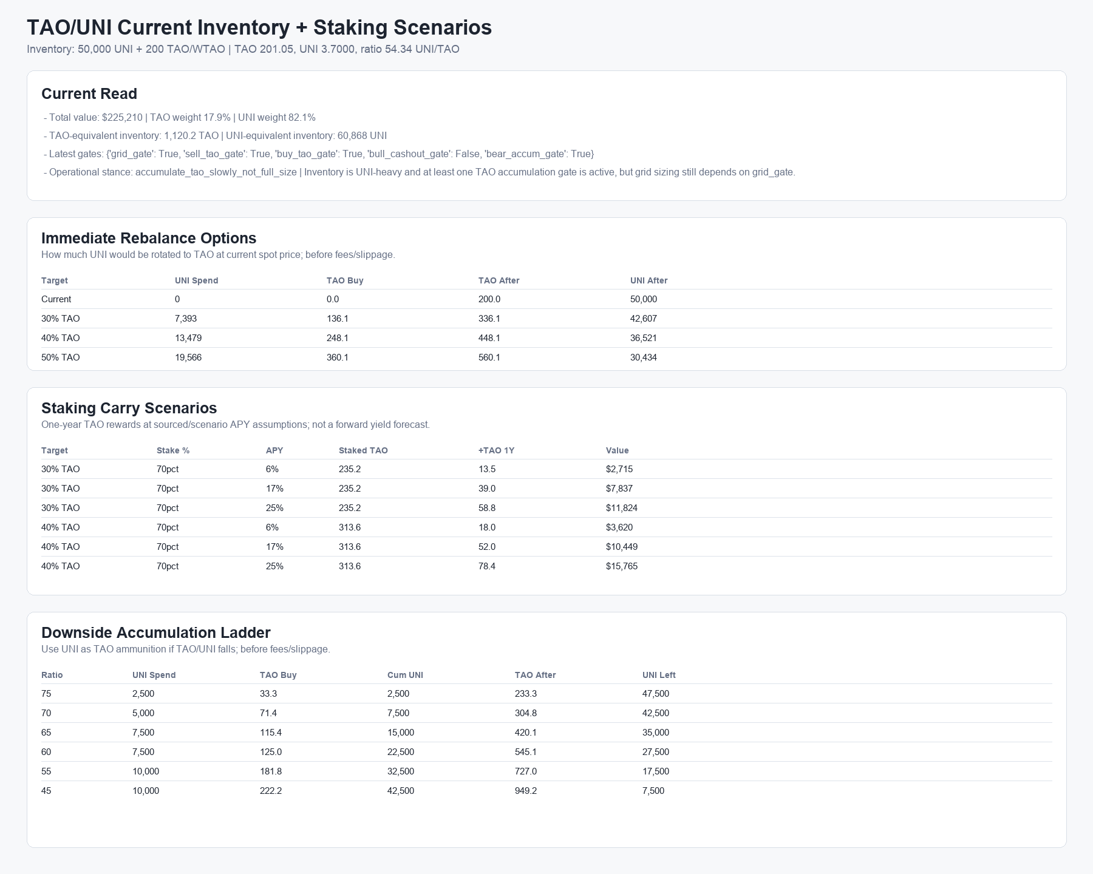This screenshot has width=1093, height=874.
Task: Click the +TAO 1Y column header
Action: [x=496, y=450]
